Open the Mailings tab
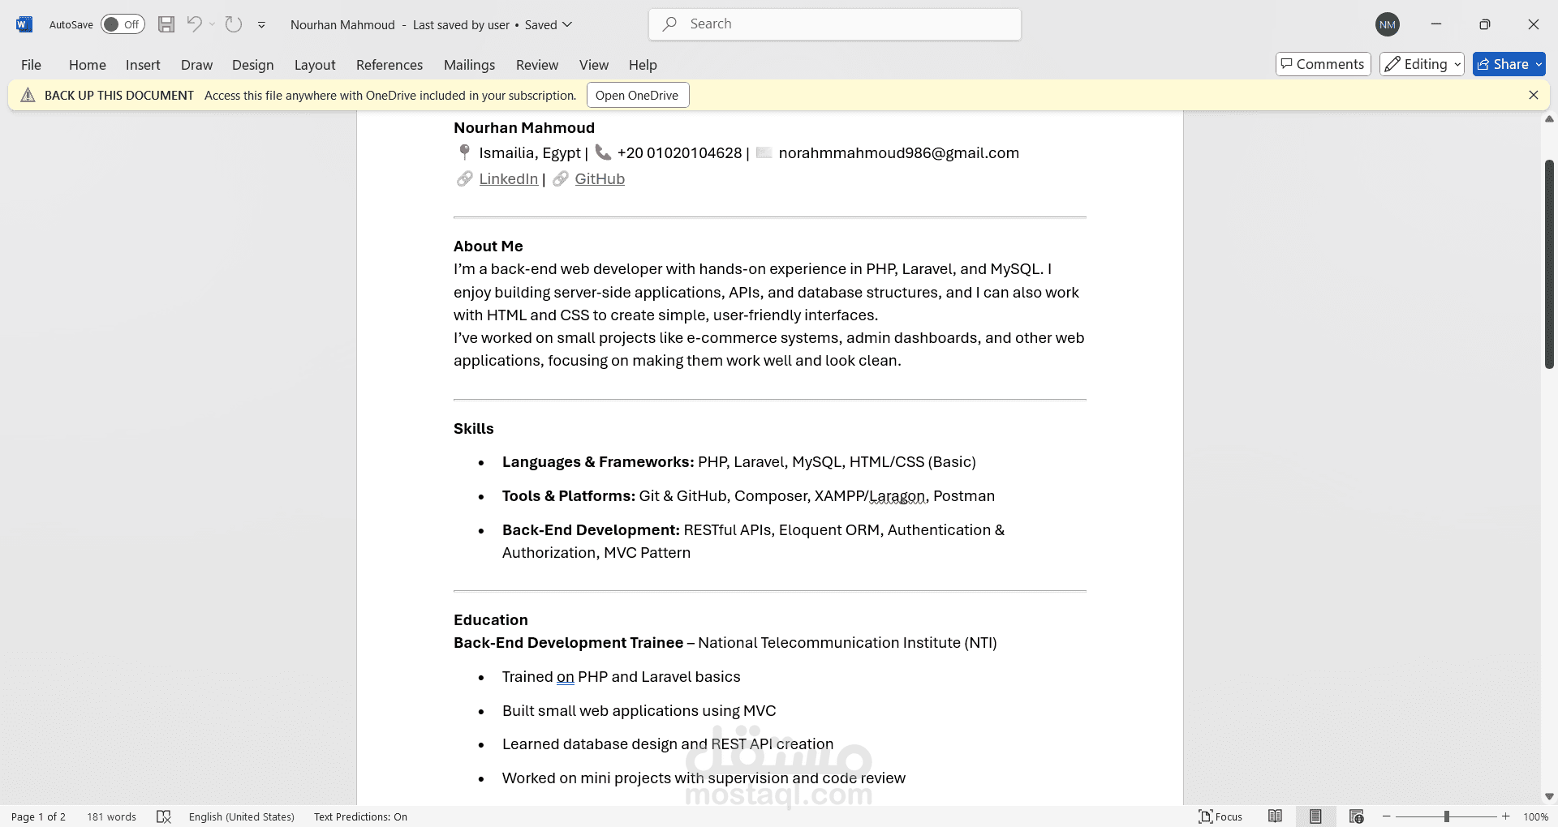Image resolution: width=1558 pixels, height=827 pixels. click(469, 65)
